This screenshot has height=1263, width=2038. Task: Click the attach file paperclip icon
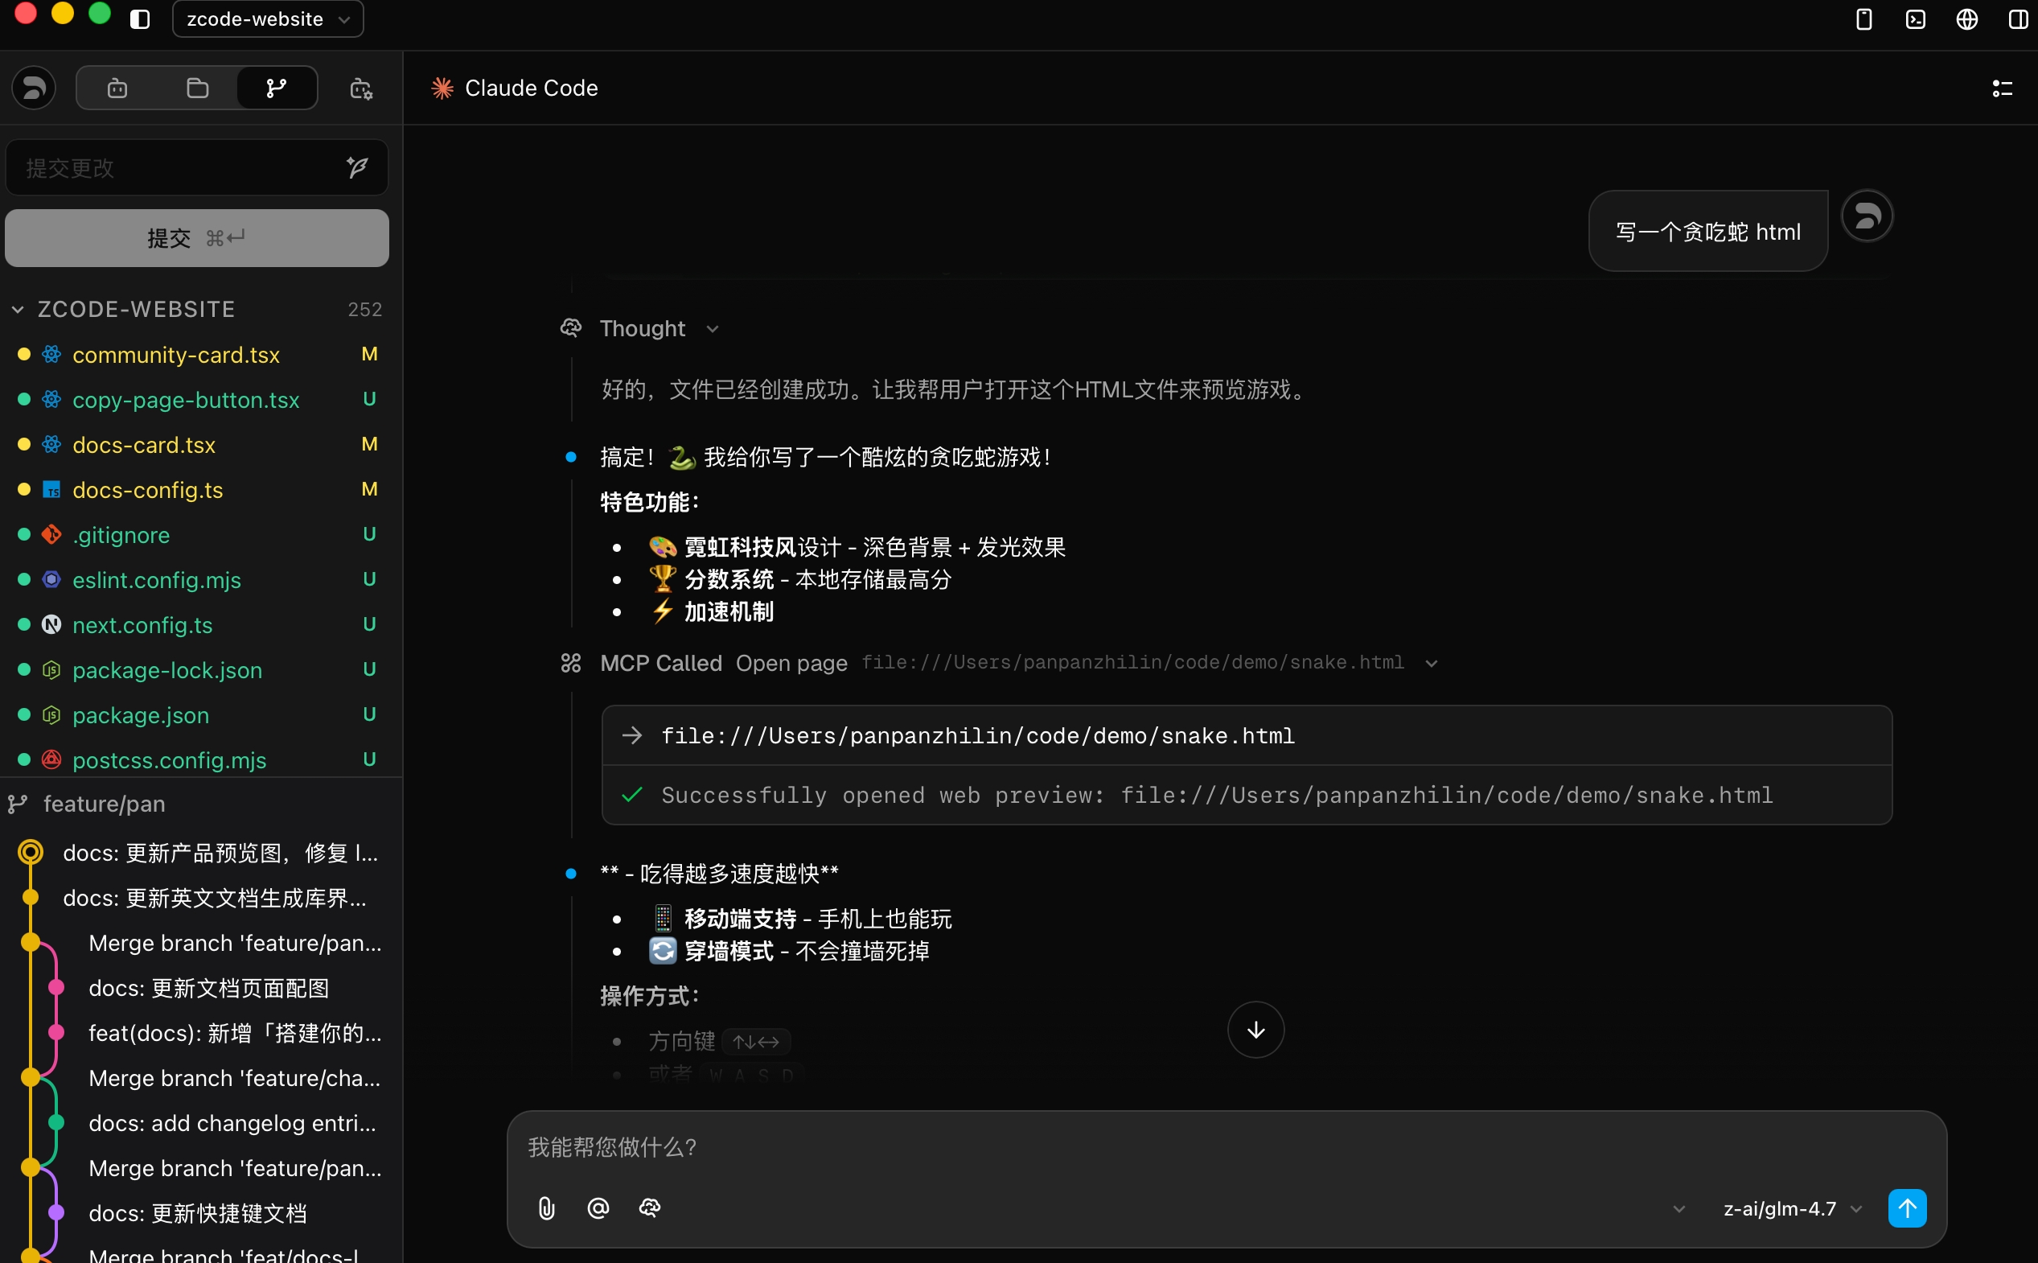tap(546, 1207)
